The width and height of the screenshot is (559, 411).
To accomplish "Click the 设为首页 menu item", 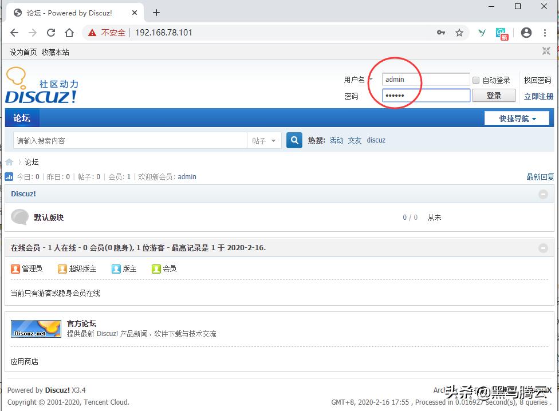I will (22, 52).
